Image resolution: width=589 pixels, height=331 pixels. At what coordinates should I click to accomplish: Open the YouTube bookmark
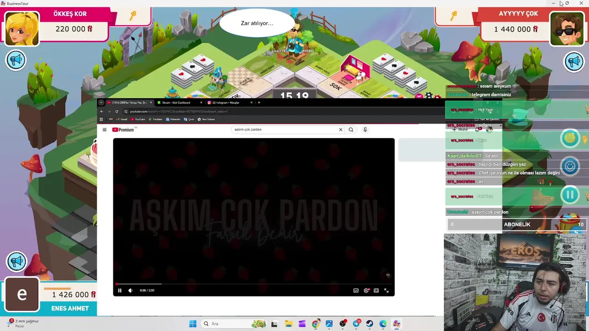[138, 119]
